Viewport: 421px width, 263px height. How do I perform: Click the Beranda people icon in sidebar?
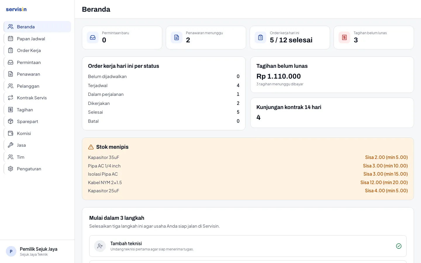pyautogui.click(x=11, y=27)
